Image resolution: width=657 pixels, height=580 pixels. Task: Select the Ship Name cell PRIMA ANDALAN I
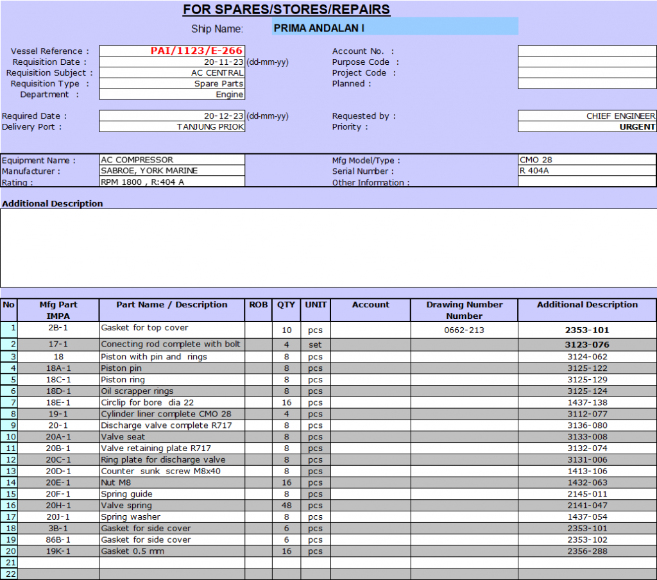pyautogui.click(x=395, y=27)
